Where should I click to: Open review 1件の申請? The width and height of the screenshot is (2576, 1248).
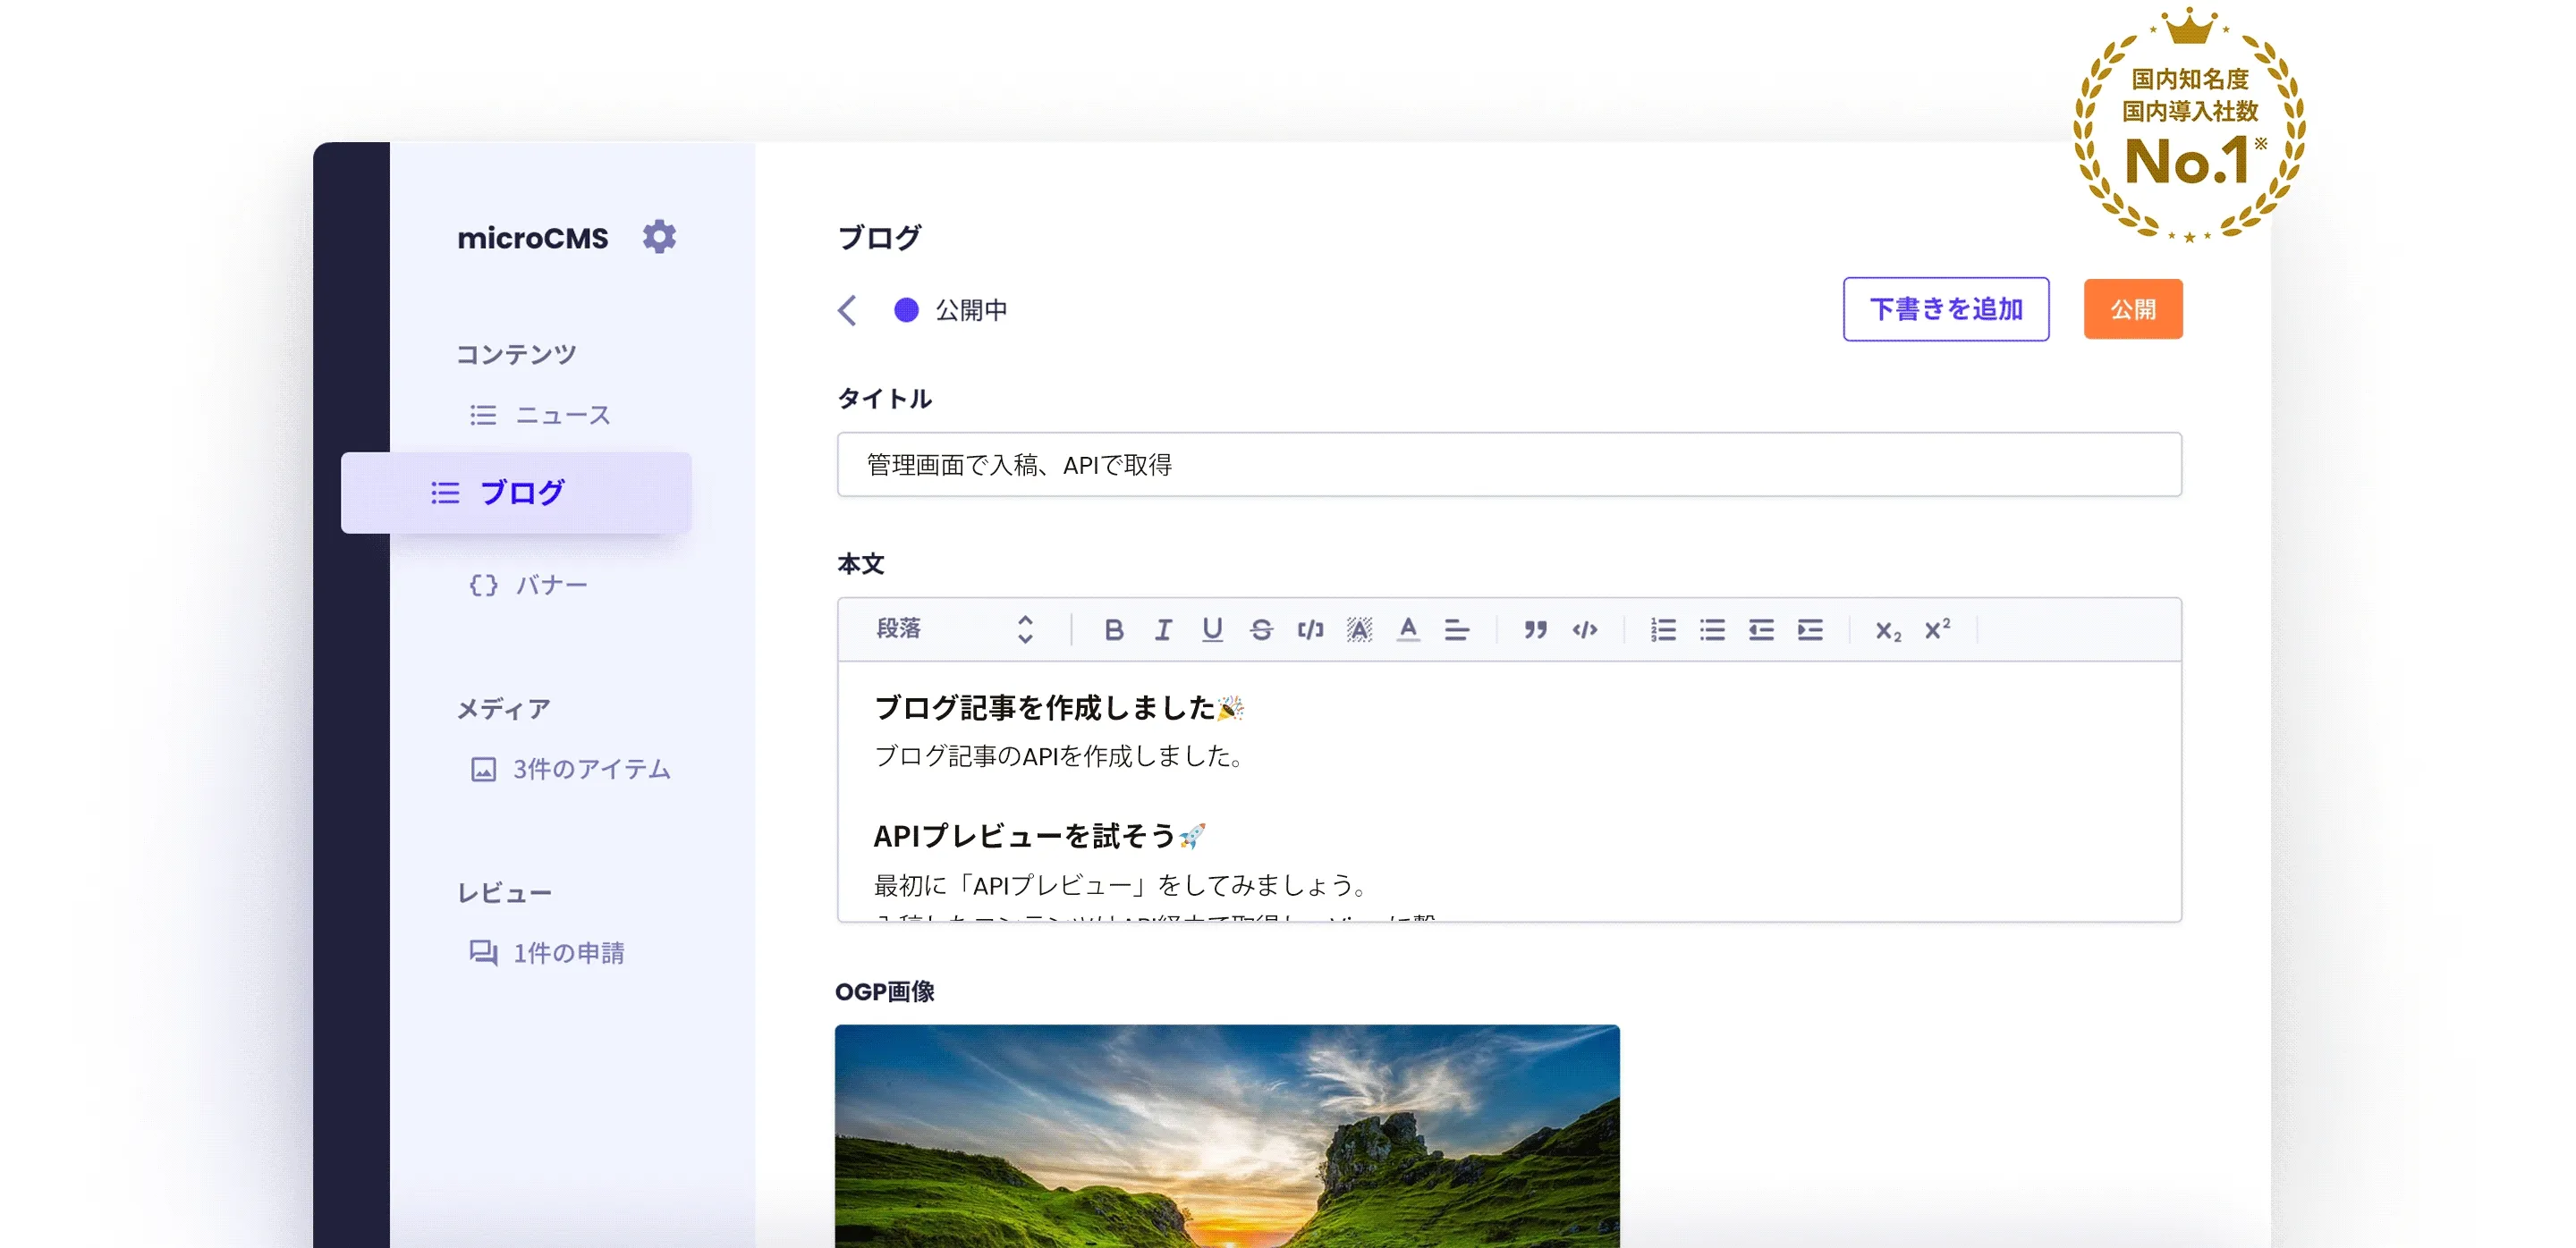pyautogui.click(x=547, y=952)
